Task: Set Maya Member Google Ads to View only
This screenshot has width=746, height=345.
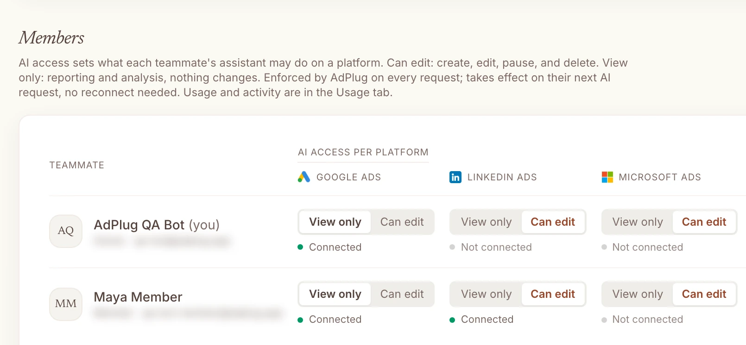Action: click(x=335, y=294)
